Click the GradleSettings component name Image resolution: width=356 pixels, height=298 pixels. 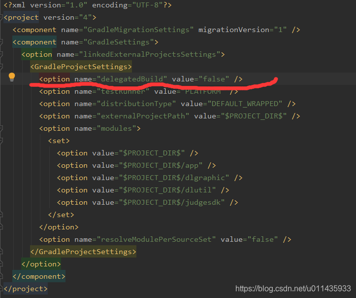point(119,42)
